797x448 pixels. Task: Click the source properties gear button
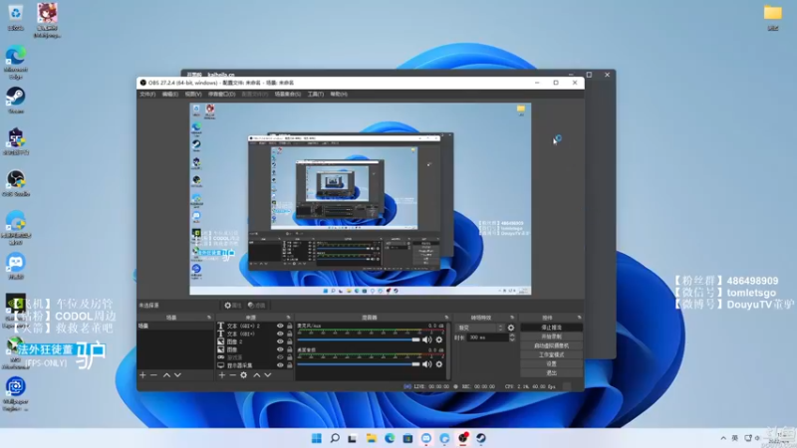pyautogui.click(x=233, y=306)
